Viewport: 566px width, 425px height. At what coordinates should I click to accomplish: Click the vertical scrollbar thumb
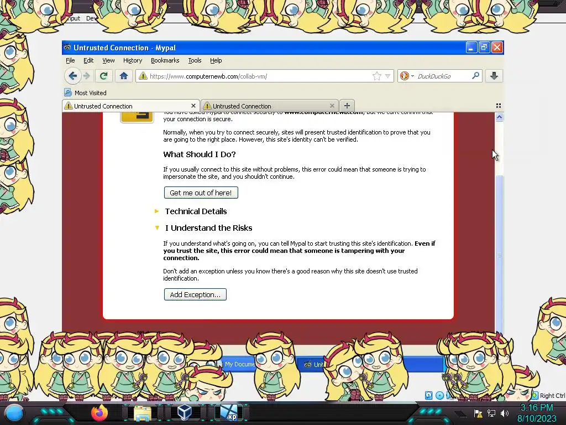coord(499,254)
